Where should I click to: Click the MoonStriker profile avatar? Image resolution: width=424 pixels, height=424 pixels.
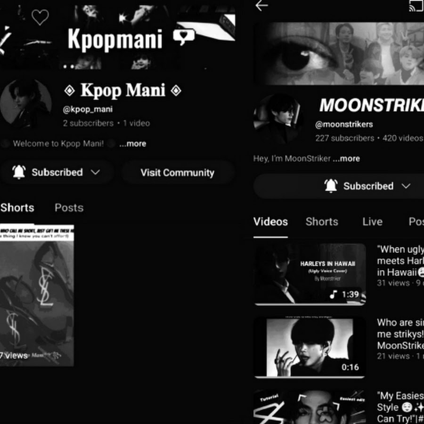pos(277,119)
